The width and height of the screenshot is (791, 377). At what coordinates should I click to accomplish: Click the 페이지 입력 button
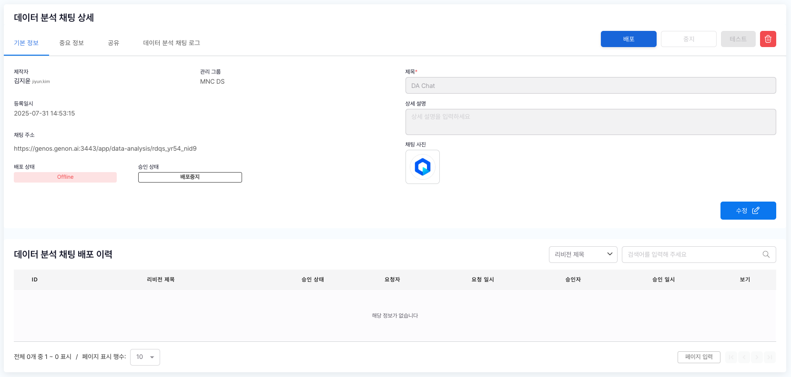699,357
